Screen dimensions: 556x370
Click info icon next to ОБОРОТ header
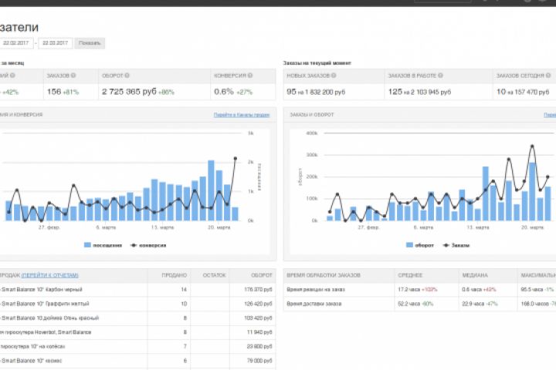127,76
